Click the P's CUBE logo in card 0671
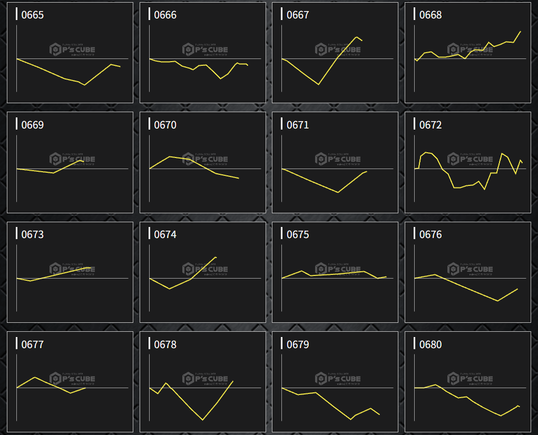538x435 pixels. point(338,159)
